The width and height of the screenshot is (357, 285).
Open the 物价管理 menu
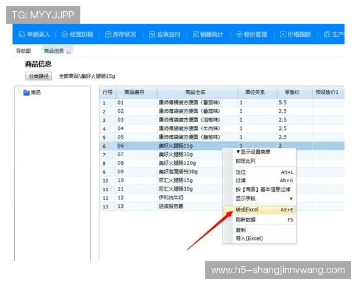pos(252,34)
